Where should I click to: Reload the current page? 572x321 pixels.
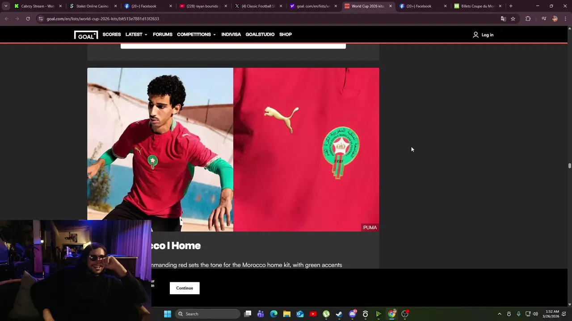point(28,19)
